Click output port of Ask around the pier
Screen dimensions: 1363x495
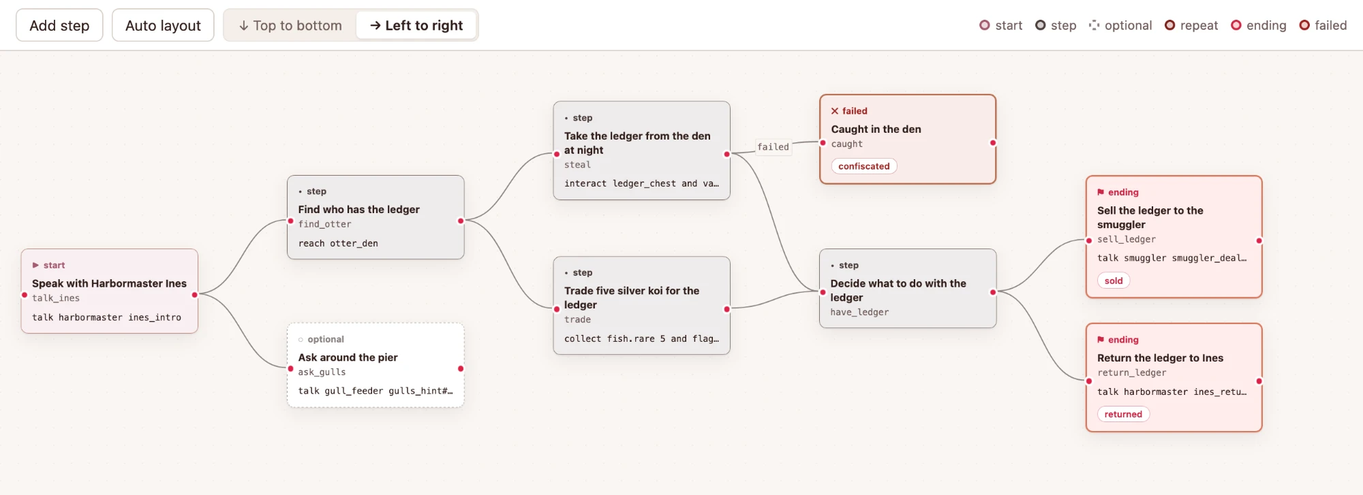(x=461, y=368)
